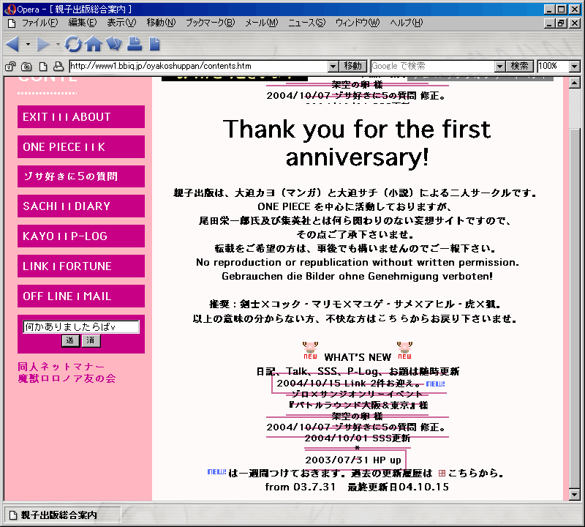The width and height of the screenshot is (585, 527).
Task: Open the EXIT III ABOUT sidebar banner
Action: tap(81, 117)
